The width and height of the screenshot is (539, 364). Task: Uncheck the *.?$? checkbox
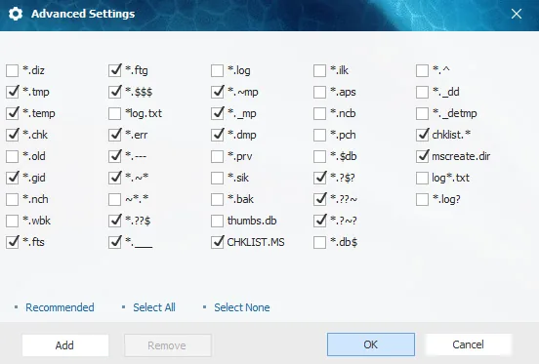pyautogui.click(x=319, y=178)
